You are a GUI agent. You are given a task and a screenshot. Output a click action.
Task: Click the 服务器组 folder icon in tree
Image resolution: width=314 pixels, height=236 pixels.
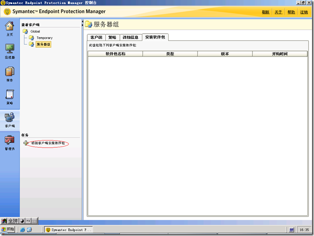(31, 44)
